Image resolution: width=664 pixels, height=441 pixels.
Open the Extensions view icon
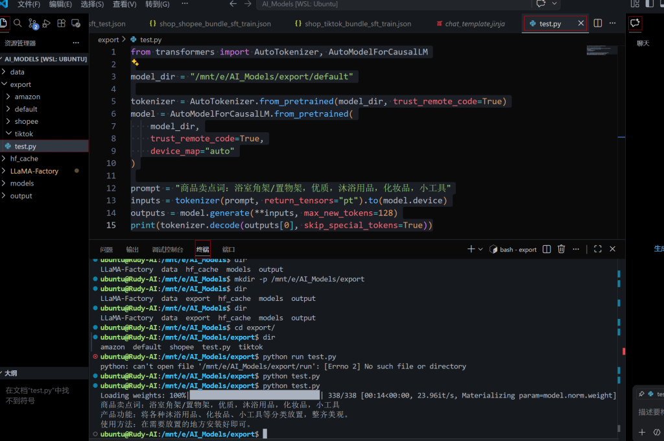pyautogui.click(x=61, y=23)
